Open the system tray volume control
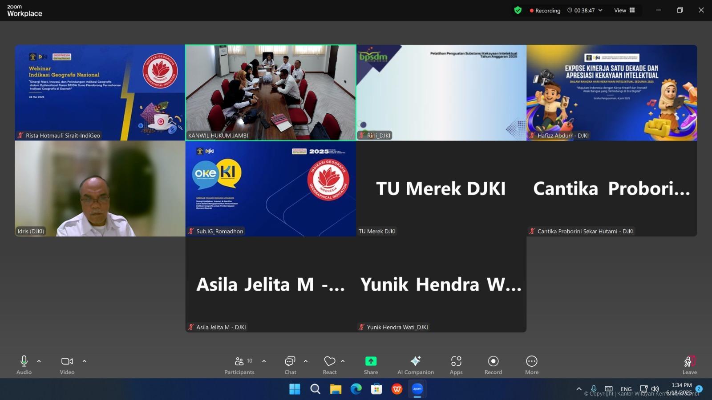Image resolution: width=712 pixels, height=400 pixels. (x=655, y=389)
